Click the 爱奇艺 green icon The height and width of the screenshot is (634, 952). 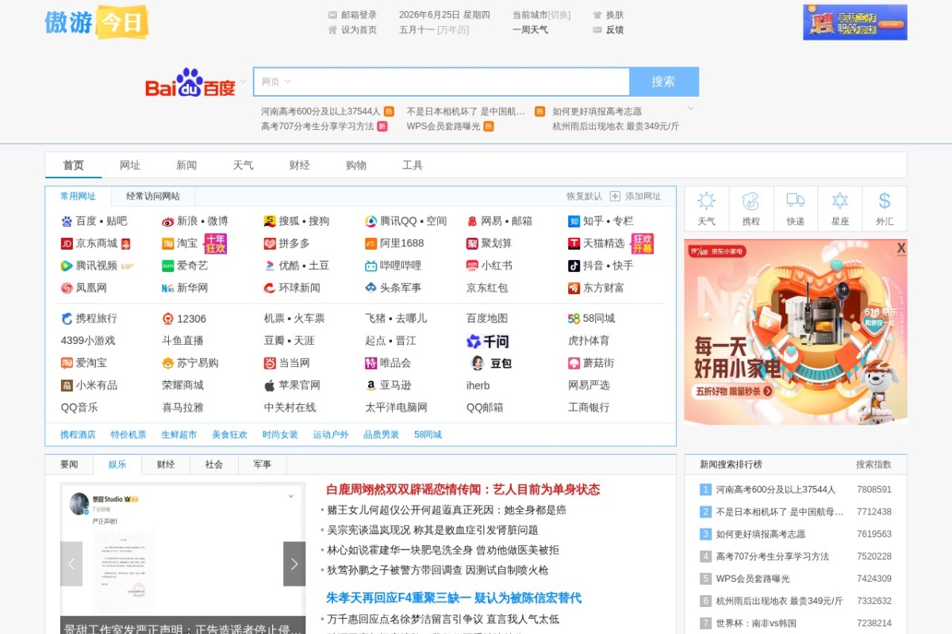click(168, 265)
